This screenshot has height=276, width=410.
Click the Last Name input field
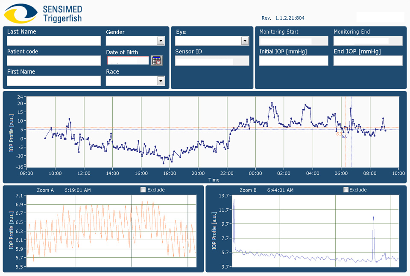(54, 41)
